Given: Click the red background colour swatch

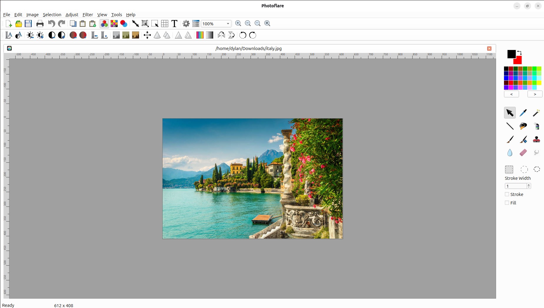Looking at the screenshot, I should click(x=518, y=61).
